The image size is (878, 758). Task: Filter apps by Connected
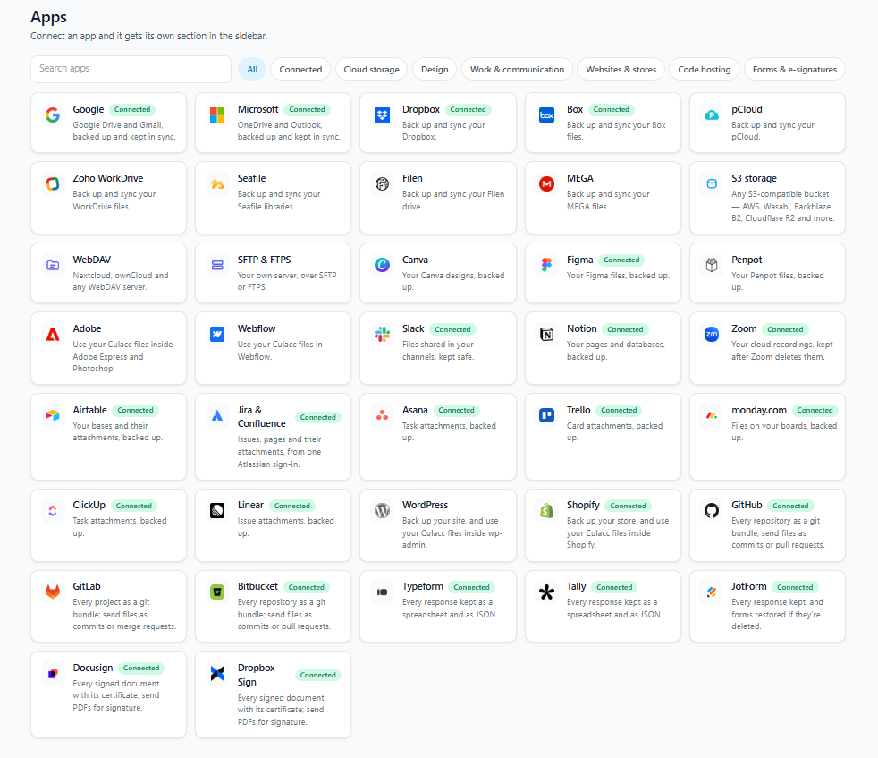[x=300, y=70]
